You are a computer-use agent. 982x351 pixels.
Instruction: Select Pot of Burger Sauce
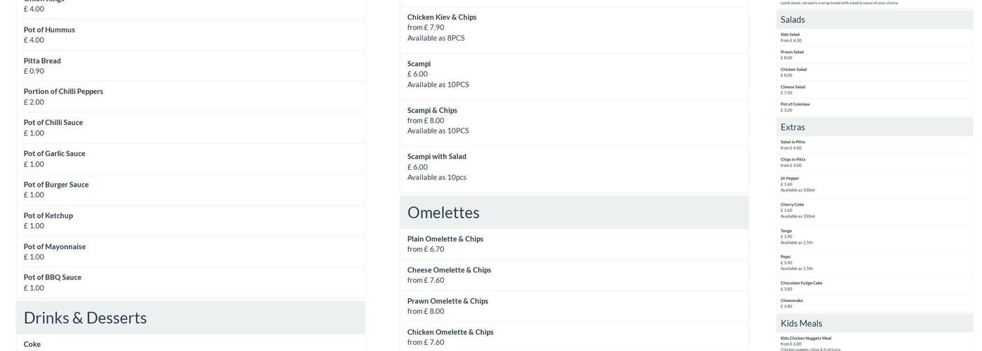pos(56,185)
